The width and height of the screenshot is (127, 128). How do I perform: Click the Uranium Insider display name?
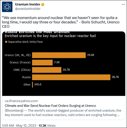tap(28, 4)
